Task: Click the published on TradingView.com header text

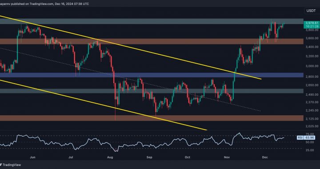Action: 44,4
